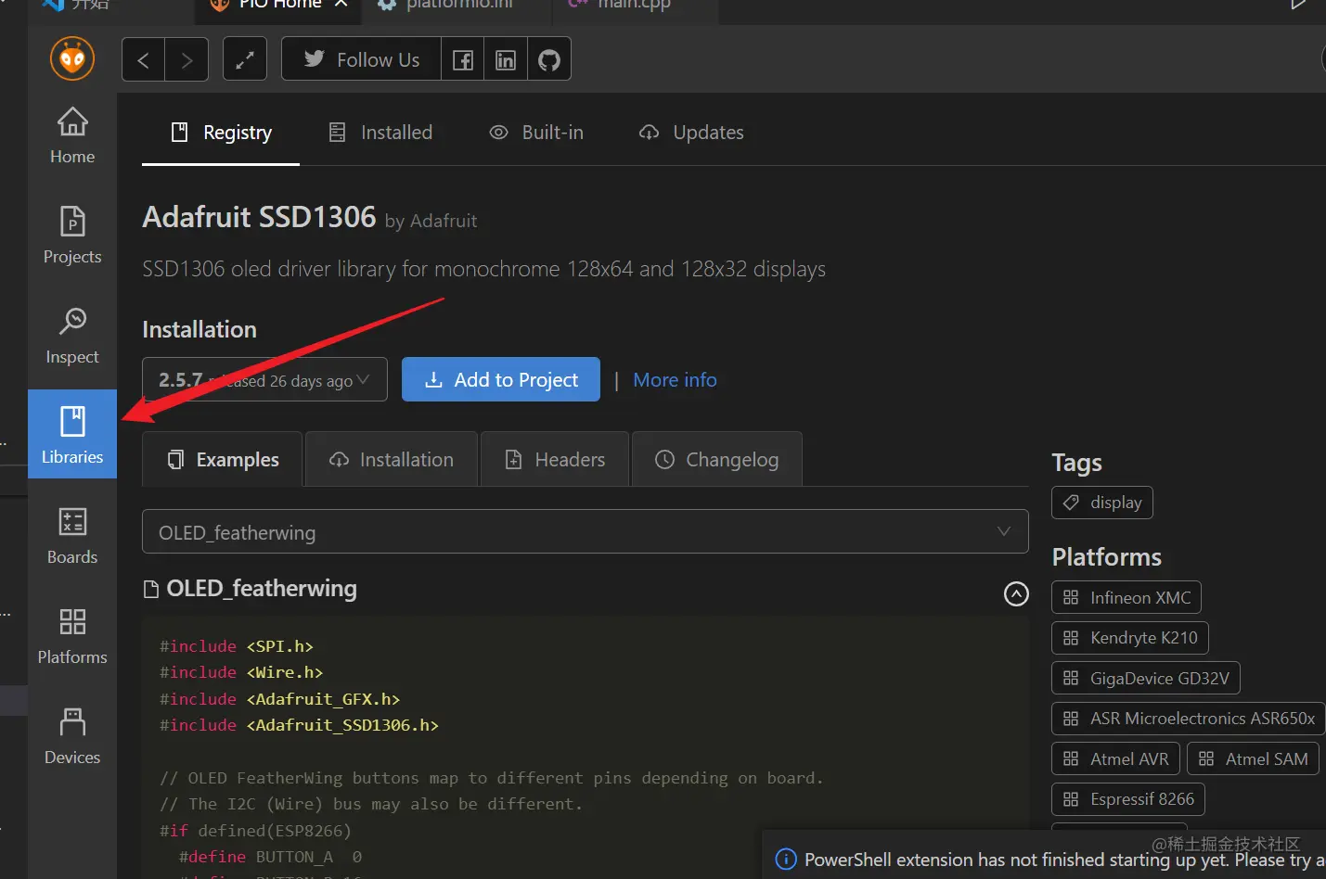Select the Headers tab

coord(555,459)
